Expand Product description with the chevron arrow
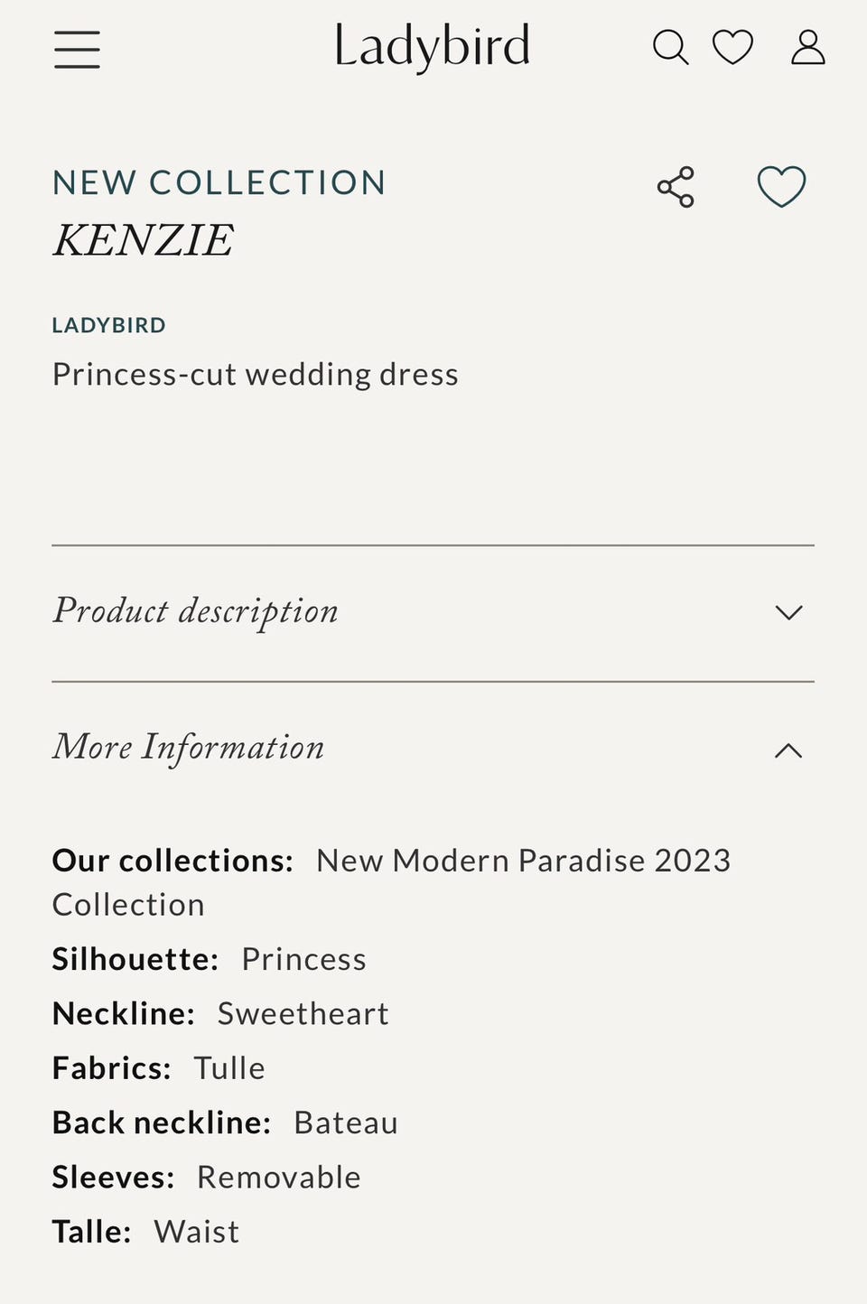867x1304 pixels. click(x=788, y=612)
